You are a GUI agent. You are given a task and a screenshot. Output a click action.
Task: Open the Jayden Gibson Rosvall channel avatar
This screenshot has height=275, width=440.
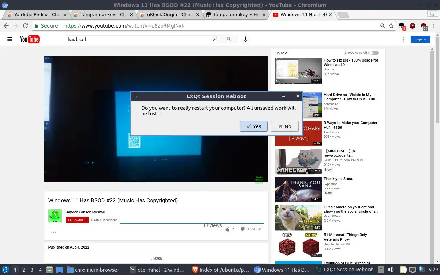(55, 216)
